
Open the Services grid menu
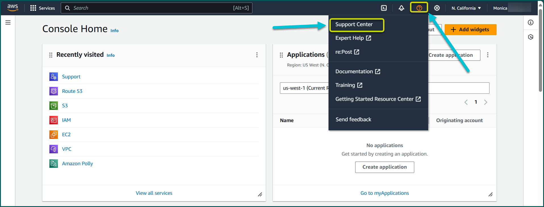(42, 8)
